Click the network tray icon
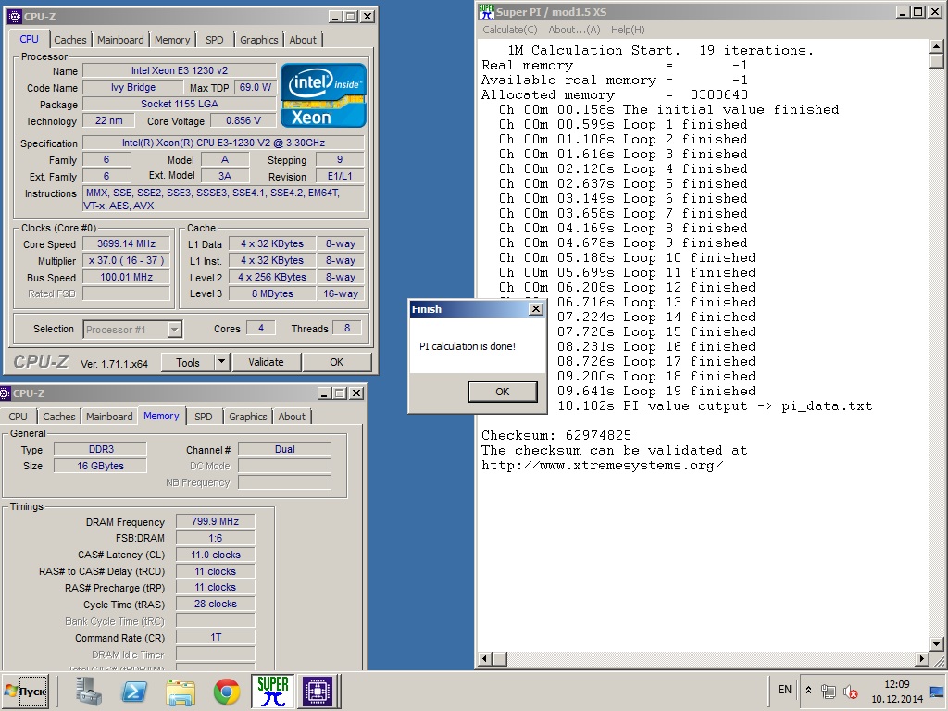This screenshot has height=711, width=948. coord(829,692)
